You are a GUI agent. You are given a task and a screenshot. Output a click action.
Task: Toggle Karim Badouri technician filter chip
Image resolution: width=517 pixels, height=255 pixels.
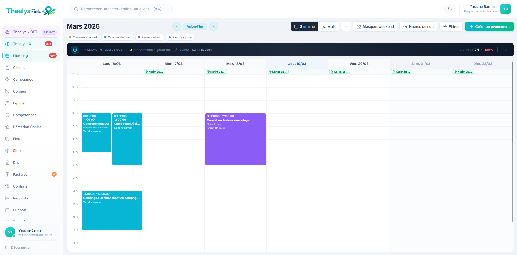click(x=150, y=37)
